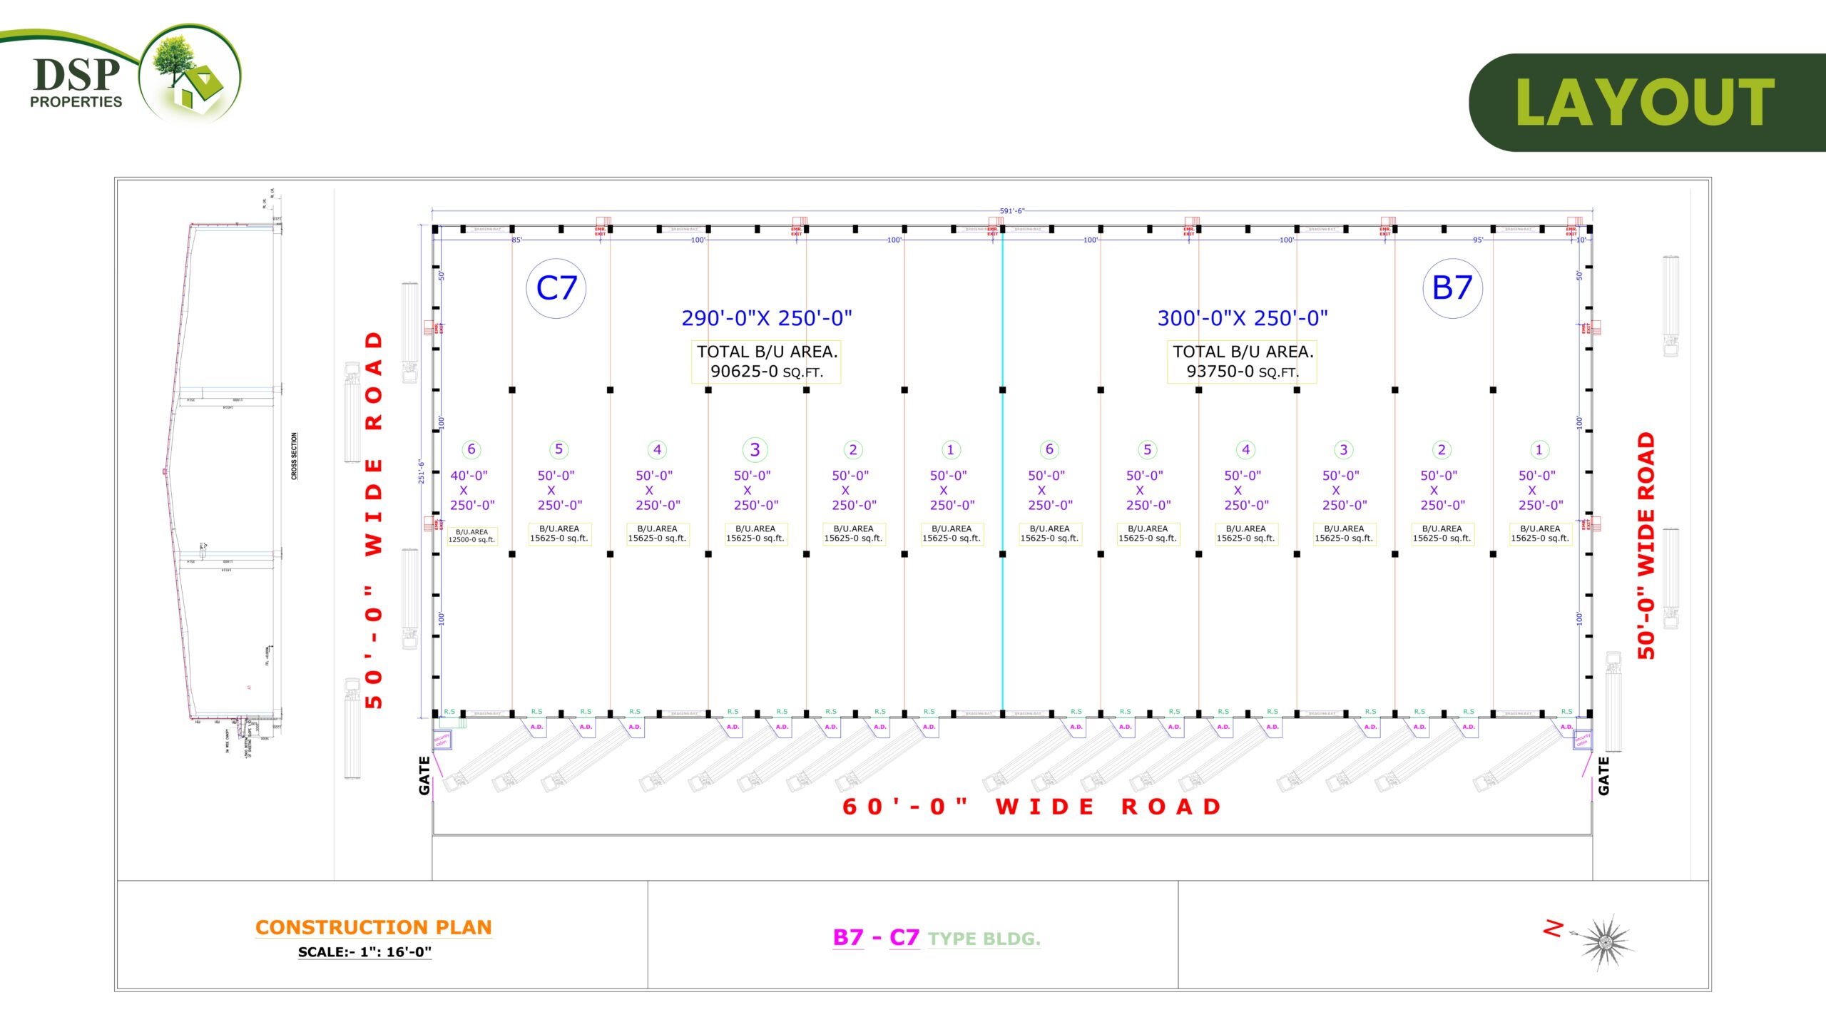The image size is (1826, 1027).
Task: Select the SCALE 1":16'-0" text
Action: click(364, 952)
